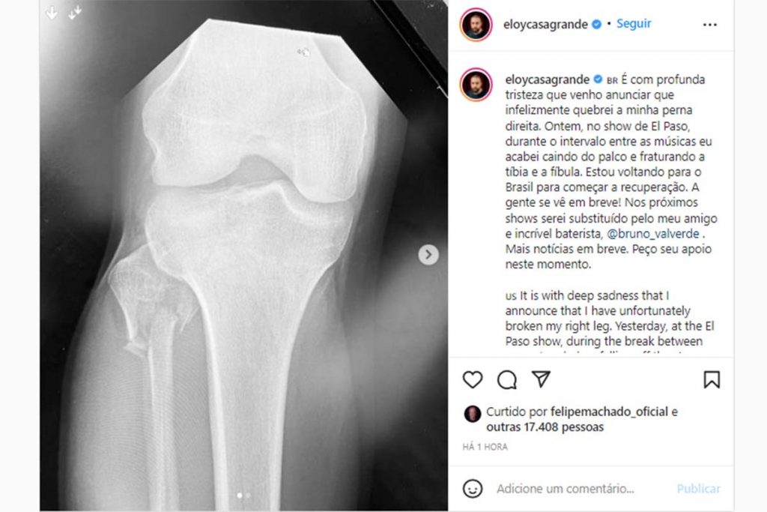The image size is (767, 512).
Task: Open the caption author's avatar
Action: pos(476,84)
